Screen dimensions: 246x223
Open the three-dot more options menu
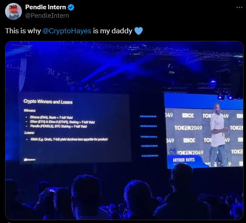point(239,8)
